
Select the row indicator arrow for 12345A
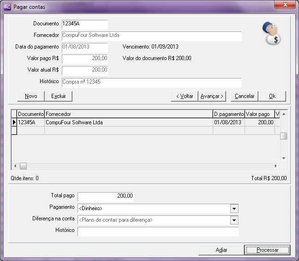[14, 122]
